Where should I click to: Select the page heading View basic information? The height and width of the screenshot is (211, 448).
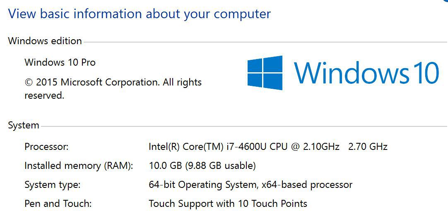coord(140,14)
